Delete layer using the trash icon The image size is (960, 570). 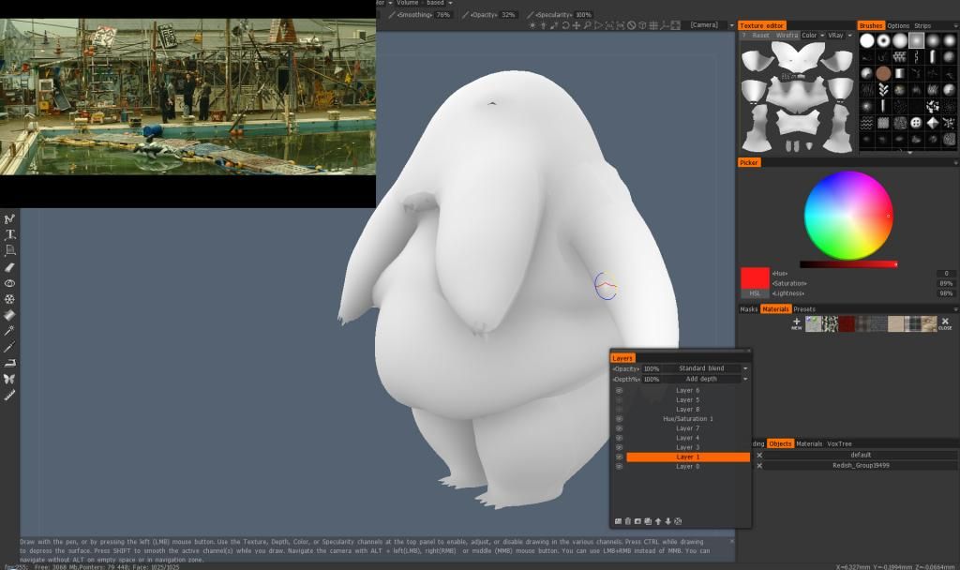click(x=628, y=521)
